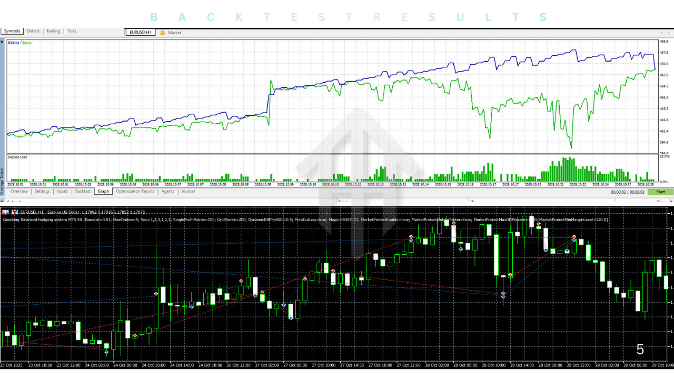Open the Journal tab

tap(188, 192)
